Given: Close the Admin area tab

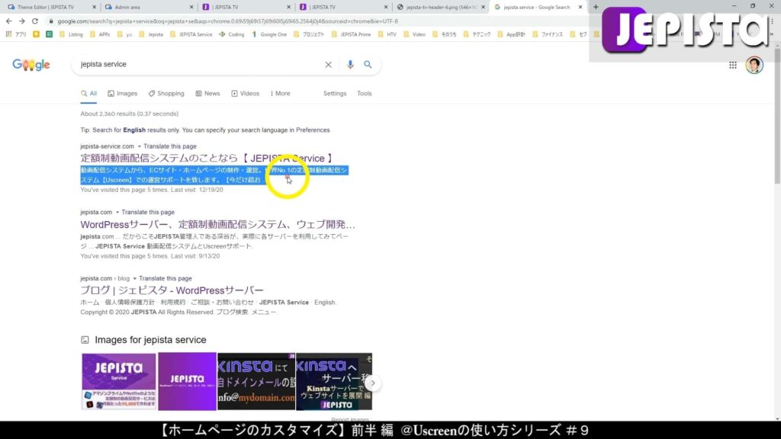Looking at the screenshot, I should tap(191, 7).
